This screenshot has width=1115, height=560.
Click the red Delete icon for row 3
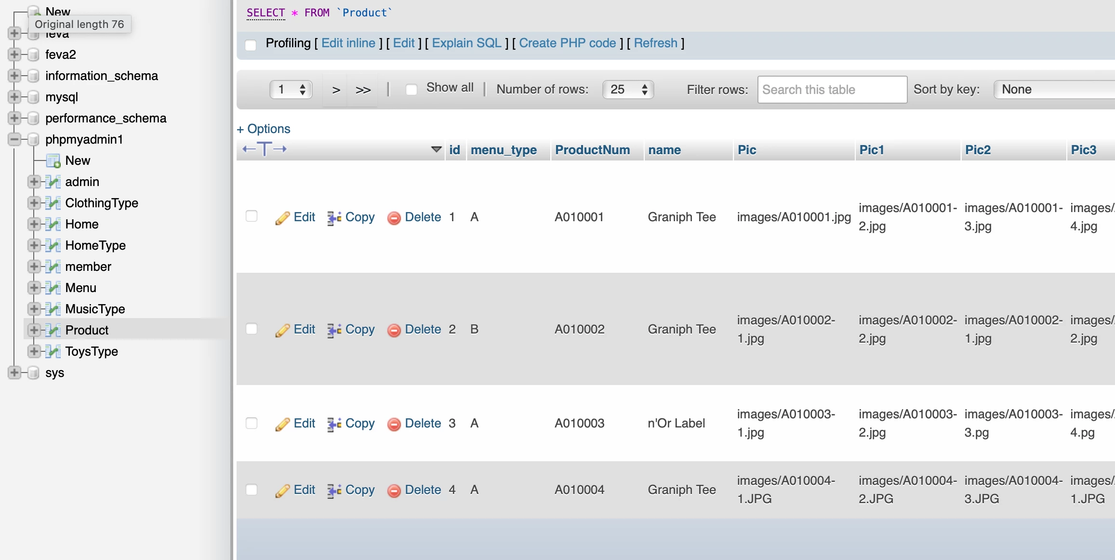point(394,424)
